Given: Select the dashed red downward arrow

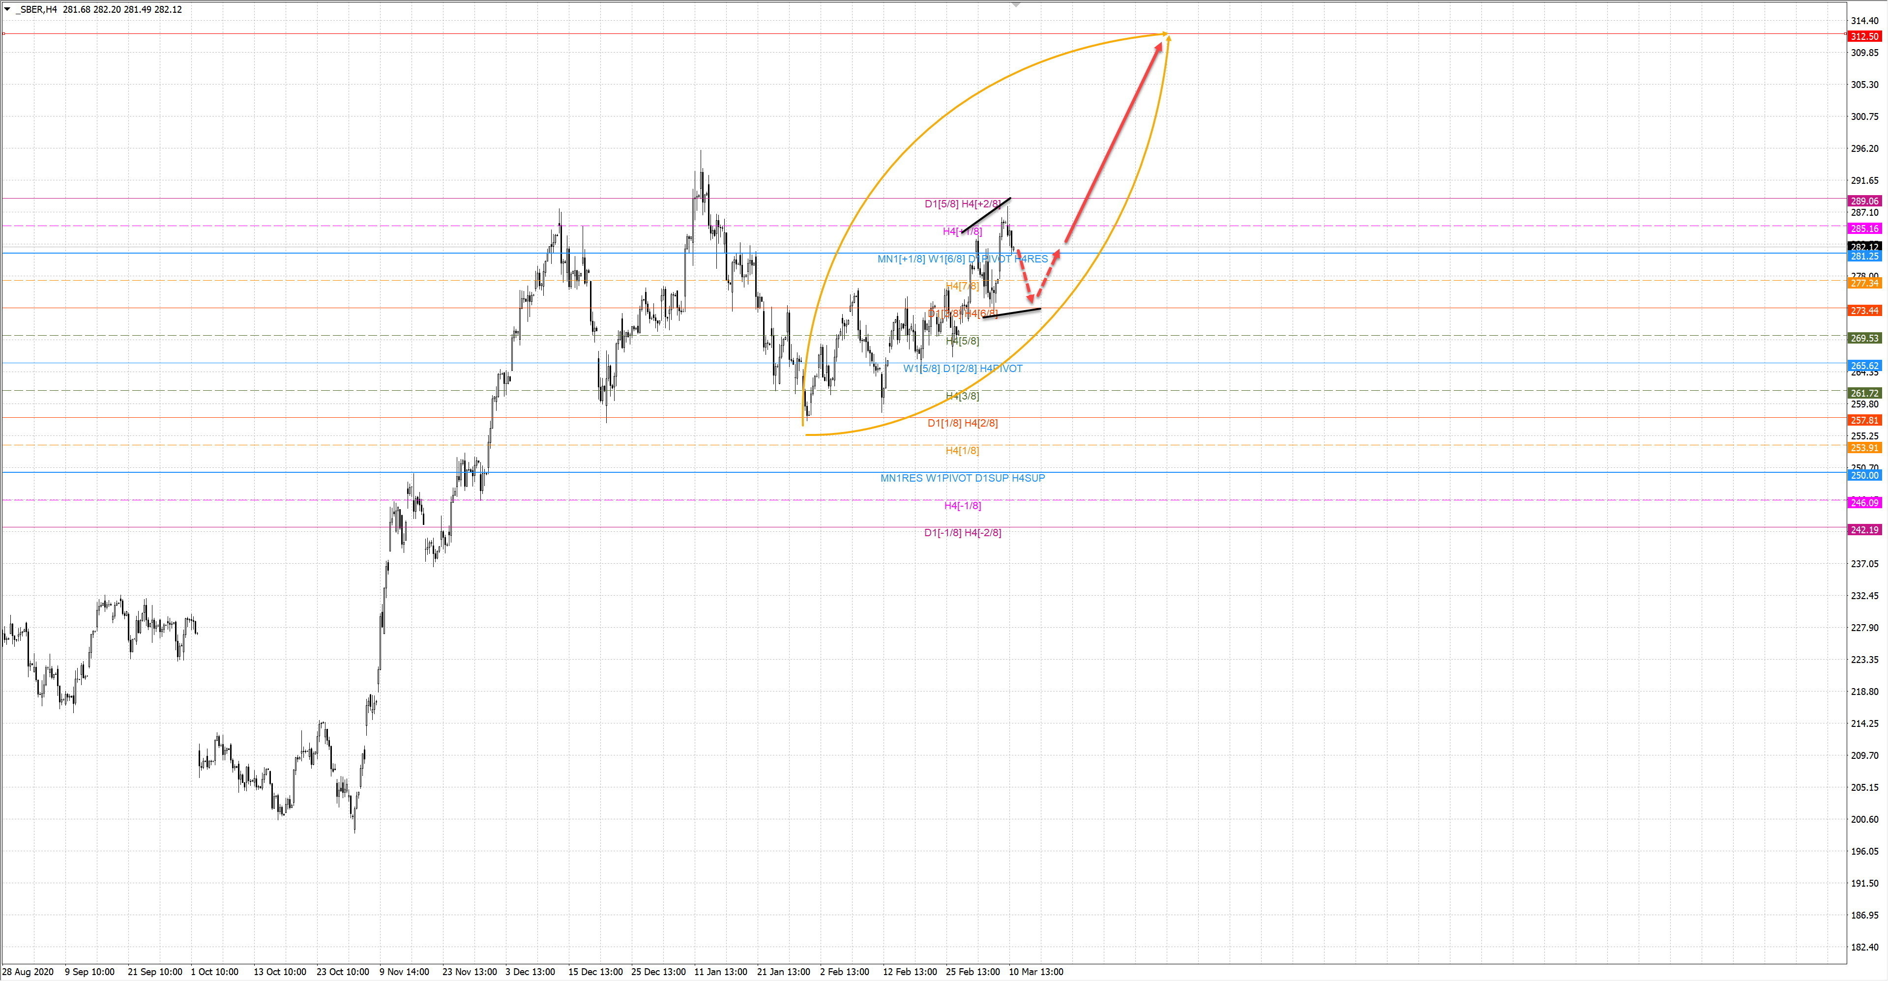Looking at the screenshot, I should click(x=1025, y=275).
